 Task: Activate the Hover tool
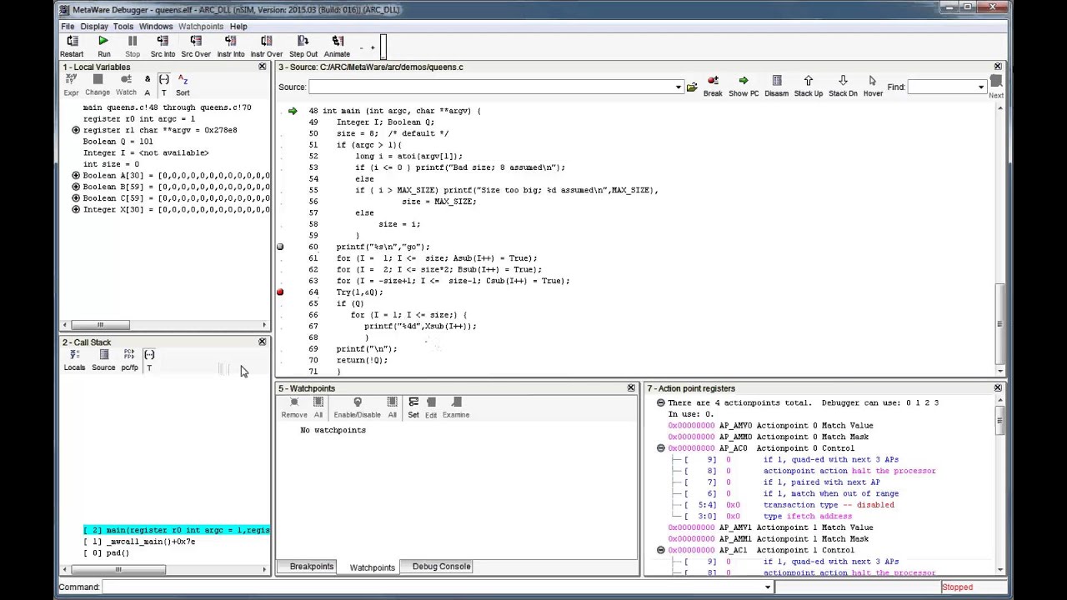(x=873, y=86)
